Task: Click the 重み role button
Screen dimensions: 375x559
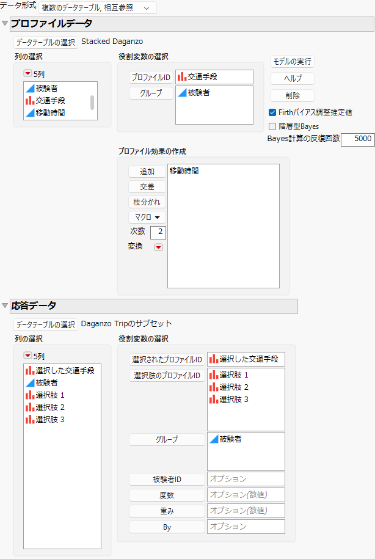Action: 167,511
